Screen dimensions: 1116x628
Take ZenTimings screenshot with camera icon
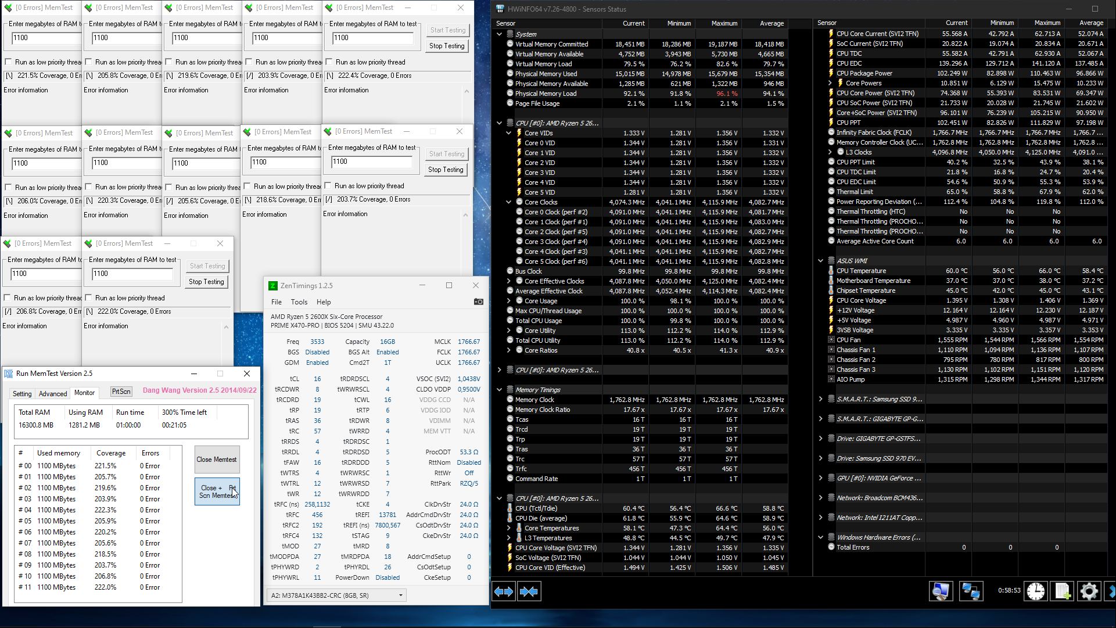pos(478,302)
